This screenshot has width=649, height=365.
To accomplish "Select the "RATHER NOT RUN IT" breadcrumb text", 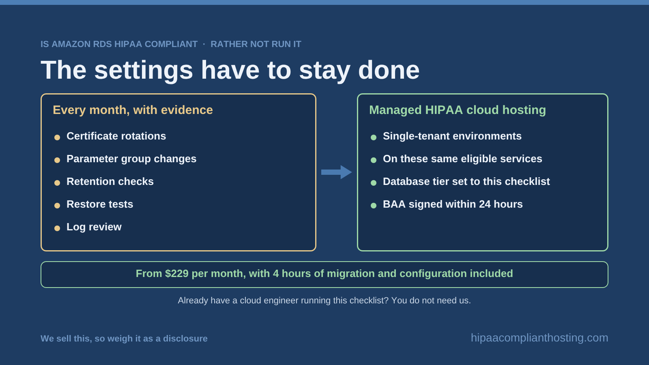I will point(256,44).
